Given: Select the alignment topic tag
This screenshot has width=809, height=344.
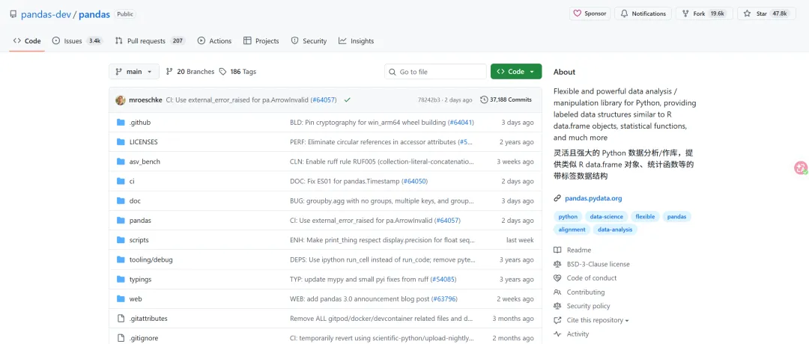Looking at the screenshot, I should (x=572, y=230).
